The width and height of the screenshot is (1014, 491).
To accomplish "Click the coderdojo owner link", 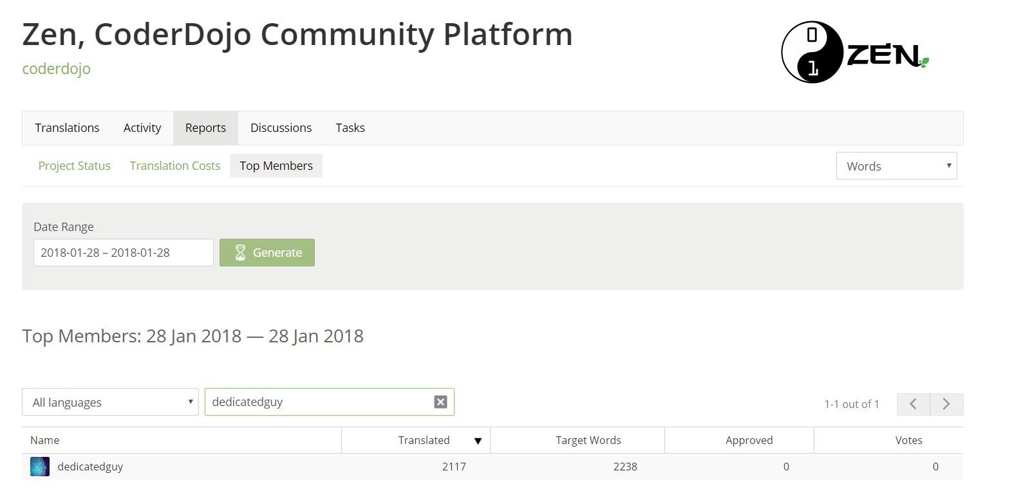I will tap(56, 69).
